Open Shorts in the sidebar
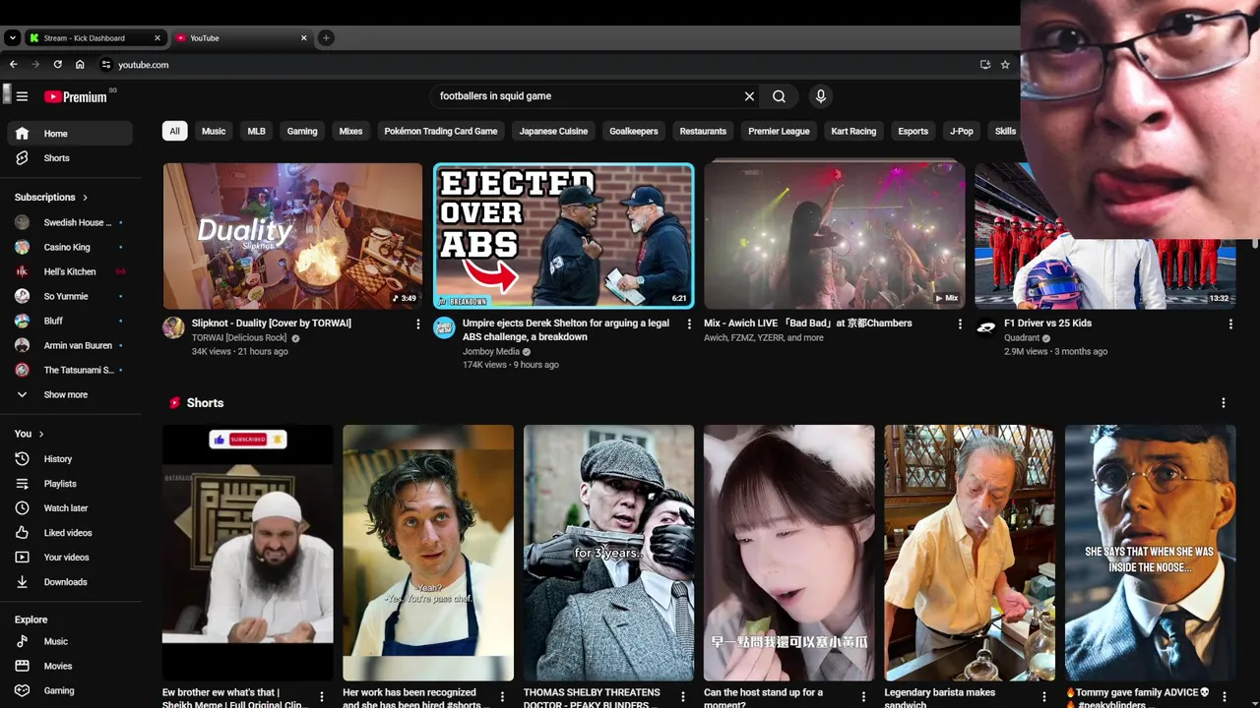The image size is (1260, 708). 69,158
